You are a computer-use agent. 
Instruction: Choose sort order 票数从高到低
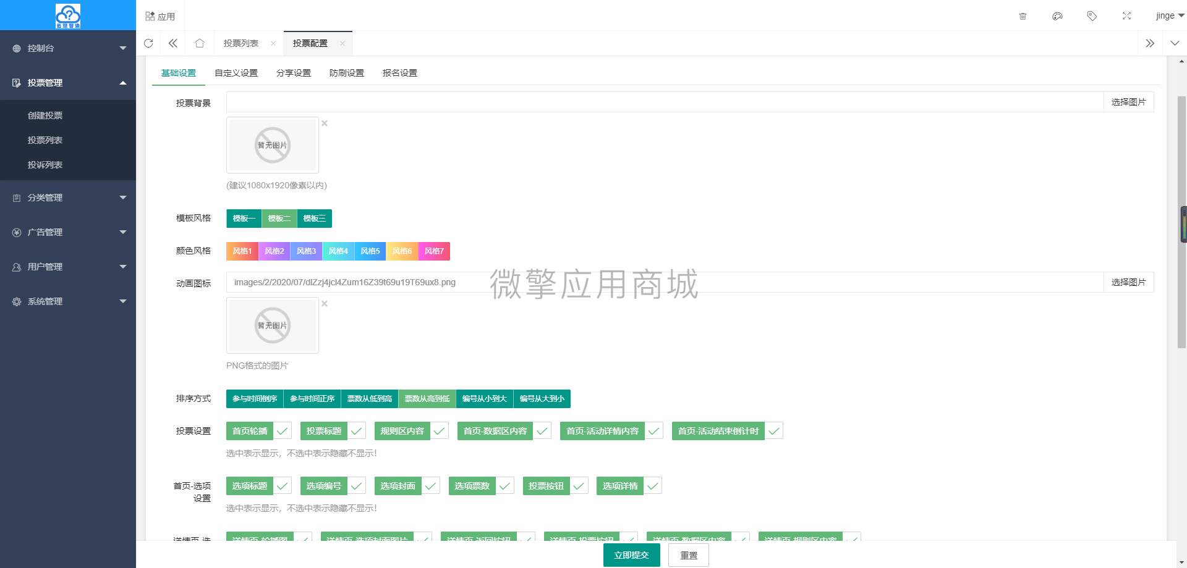pos(427,399)
